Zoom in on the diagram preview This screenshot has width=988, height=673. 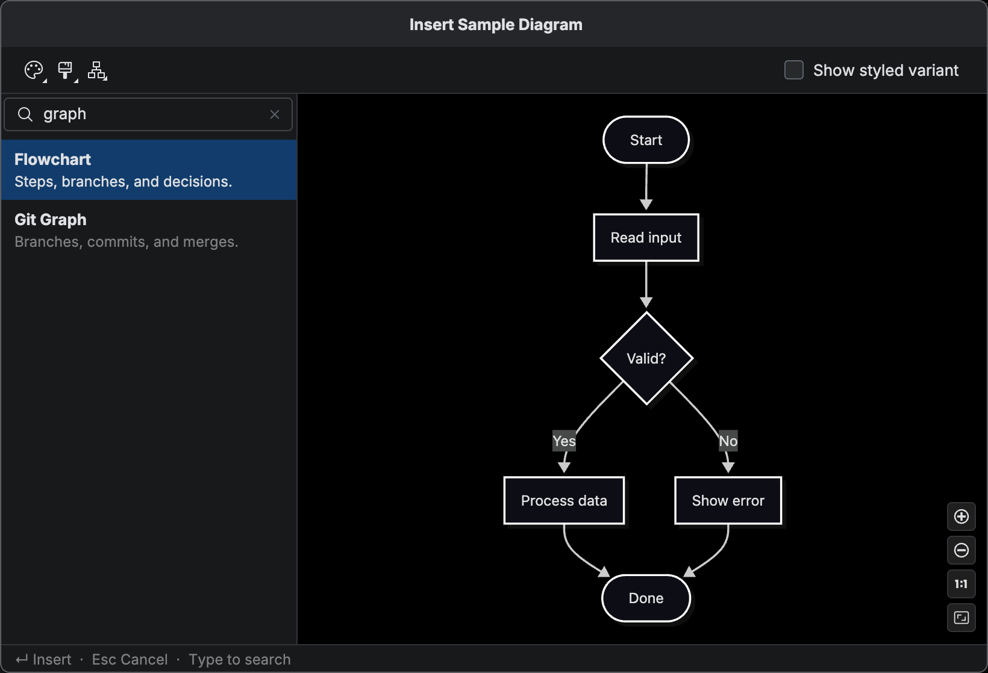click(x=961, y=516)
